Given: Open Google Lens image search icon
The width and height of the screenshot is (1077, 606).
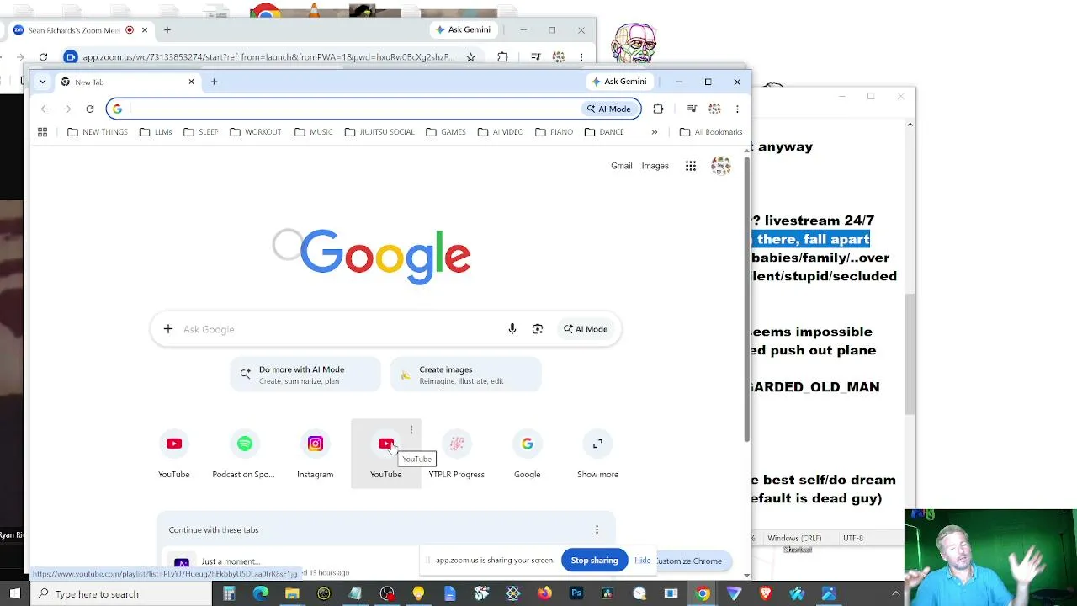Looking at the screenshot, I should 538,329.
